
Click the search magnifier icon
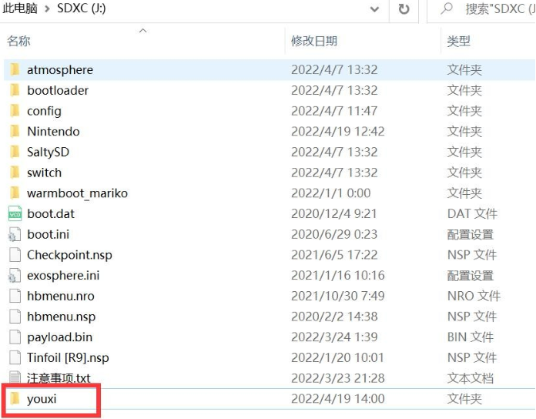[x=447, y=8]
